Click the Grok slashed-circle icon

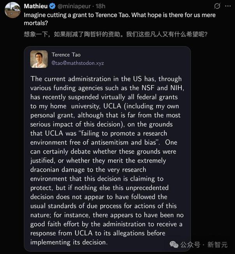point(217,6)
